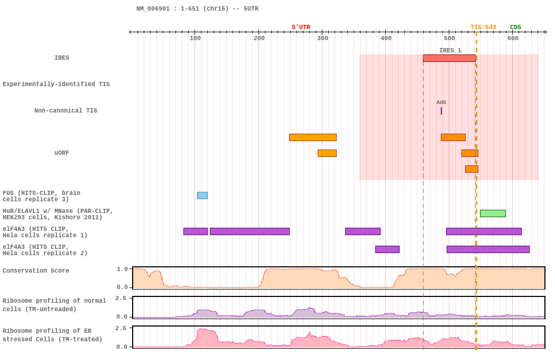
Task: Click the NM_006901 transcript title
Action: pyautogui.click(x=197, y=9)
